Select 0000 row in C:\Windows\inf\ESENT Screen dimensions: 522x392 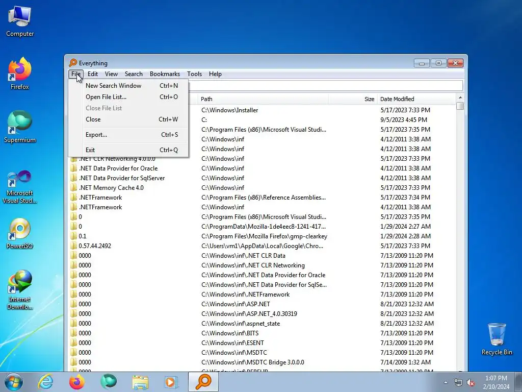click(x=263, y=342)
